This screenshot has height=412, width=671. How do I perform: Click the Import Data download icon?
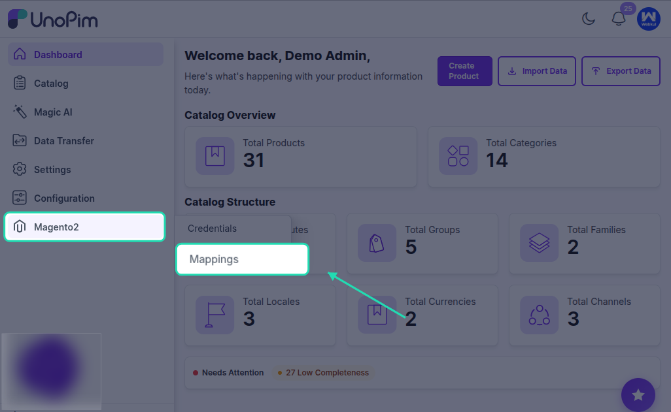click(512, 71)
